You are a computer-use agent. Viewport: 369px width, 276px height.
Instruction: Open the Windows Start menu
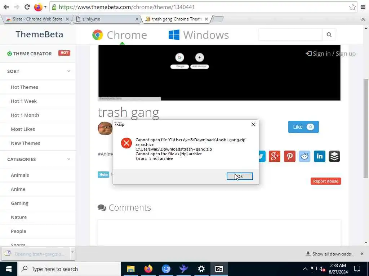pyautogui.click(x=9, y=269)
